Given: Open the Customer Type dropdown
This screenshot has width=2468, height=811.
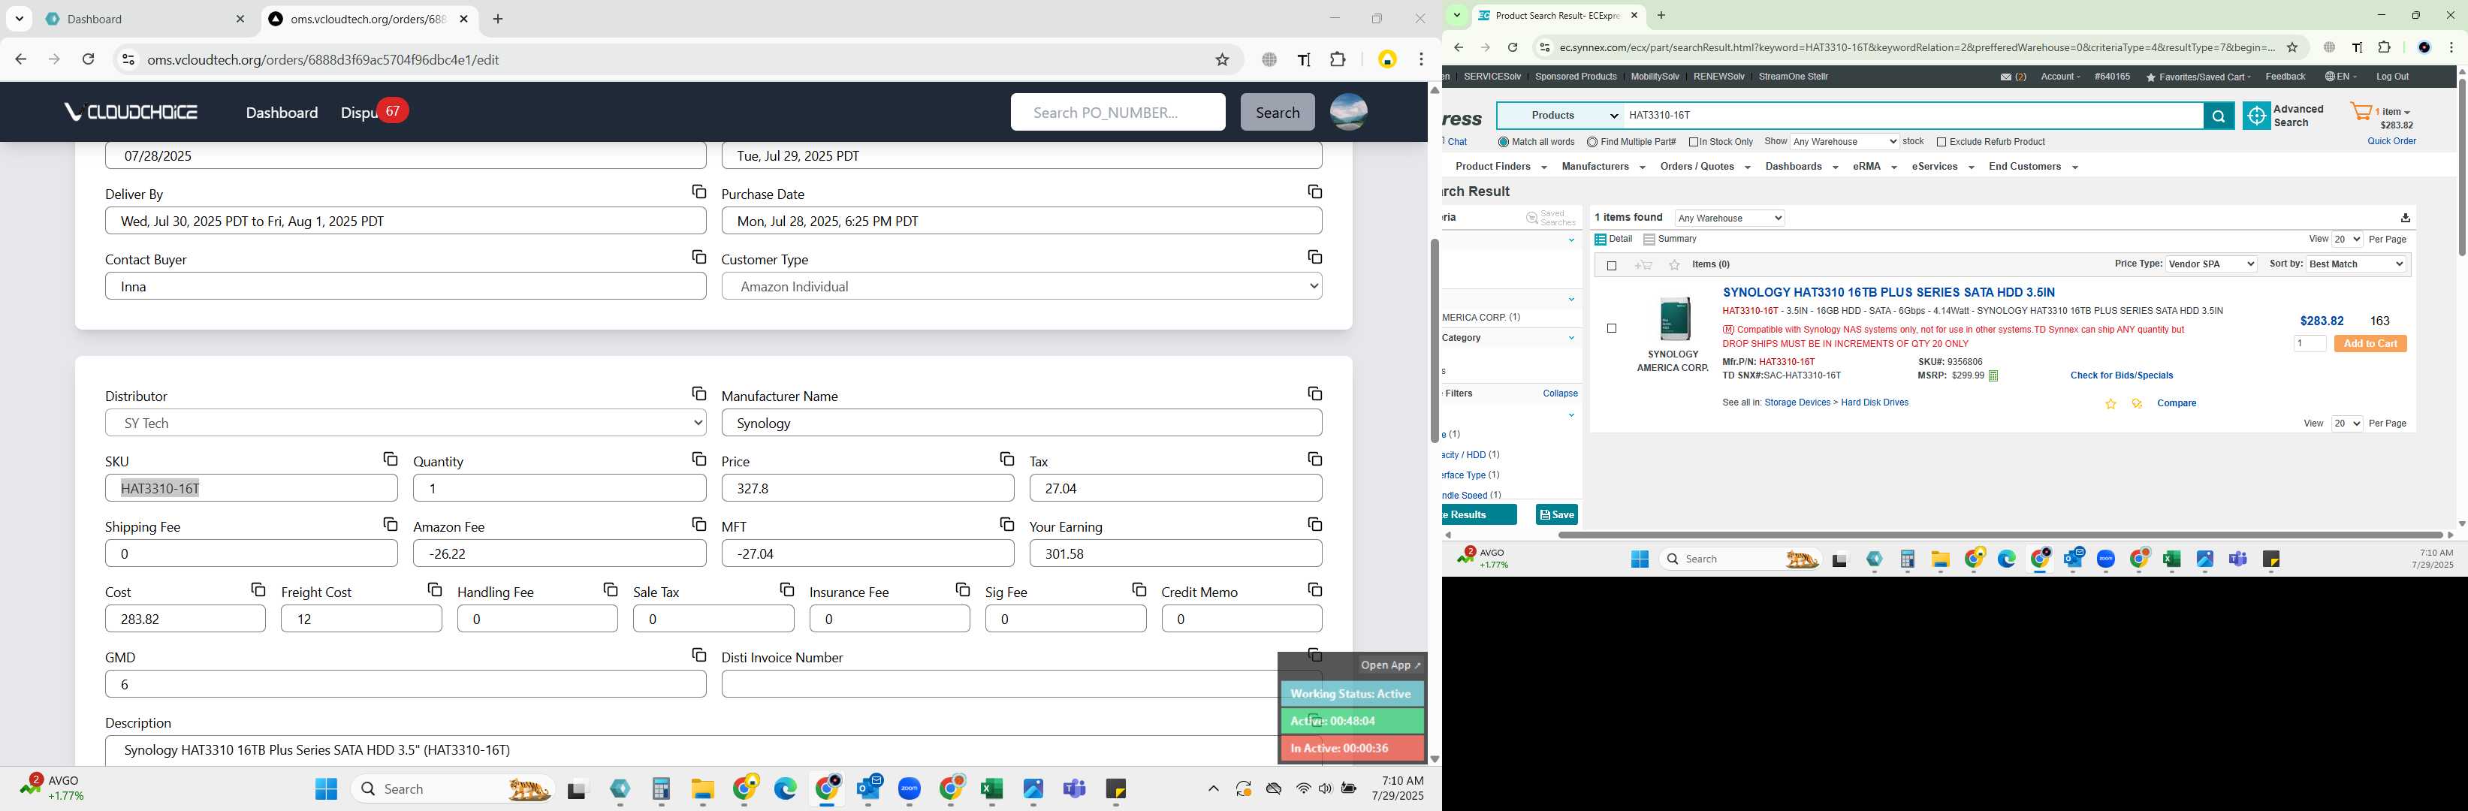Looking at the screenshot, I should [x=1021, y=286].
